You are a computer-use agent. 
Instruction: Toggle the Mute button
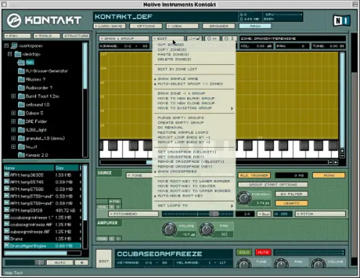point(263,252)
